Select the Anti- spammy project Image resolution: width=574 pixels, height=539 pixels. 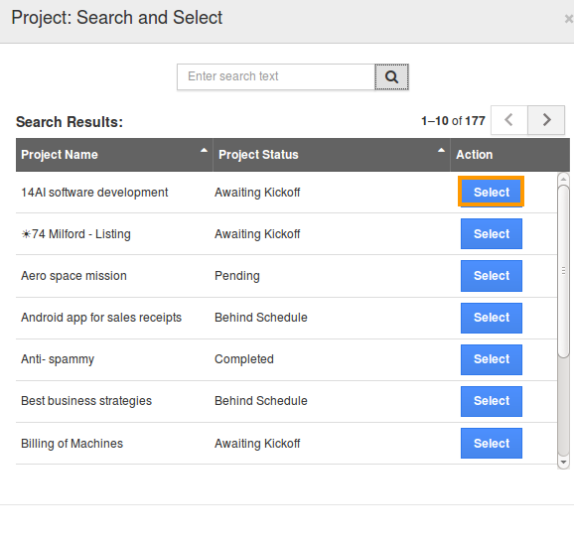point(492,359)
